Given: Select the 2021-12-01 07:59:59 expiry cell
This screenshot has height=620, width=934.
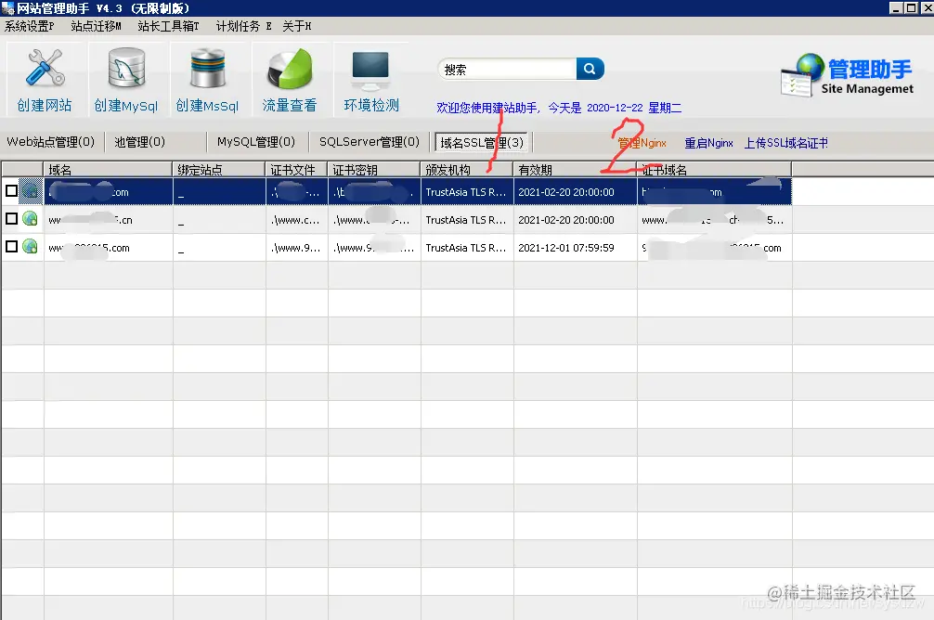Looking at the screenshot, I should coord(576,248).
